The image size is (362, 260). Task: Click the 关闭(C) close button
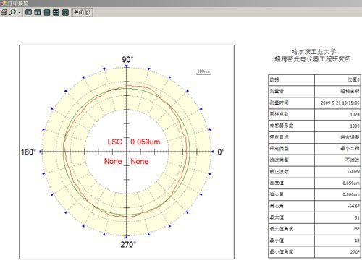coord(83,12)
